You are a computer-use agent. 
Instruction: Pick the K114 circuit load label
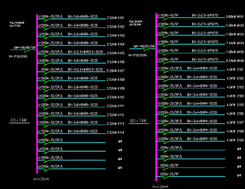coord(116,132)
